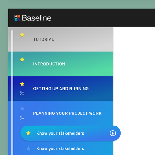Click the PMI Baseline logo icon

pos(17,18)
